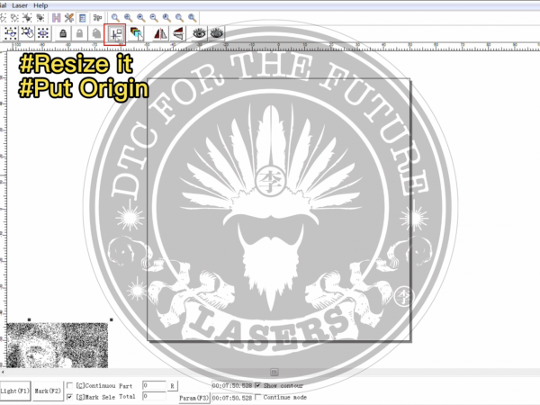Open the wrench-and-screwdriver settings icon
Viewport: 540px width, 405px height.
click(69, 18)
